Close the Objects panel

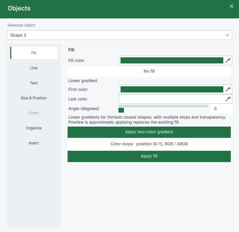pos(231,6)
